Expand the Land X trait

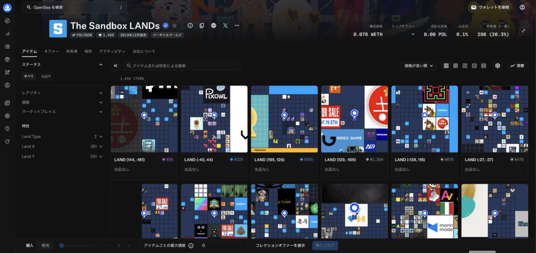pyautogui.click(x=63, y=146)
